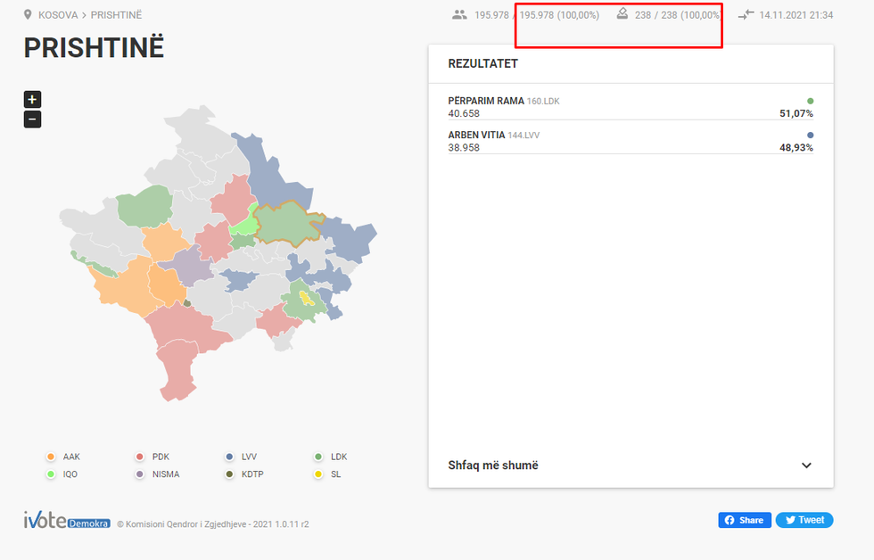Image resolution: width=874 pixels, height=560 pixels.
Task: Select the LVV blue legend swatch
Action: point(229,457)
